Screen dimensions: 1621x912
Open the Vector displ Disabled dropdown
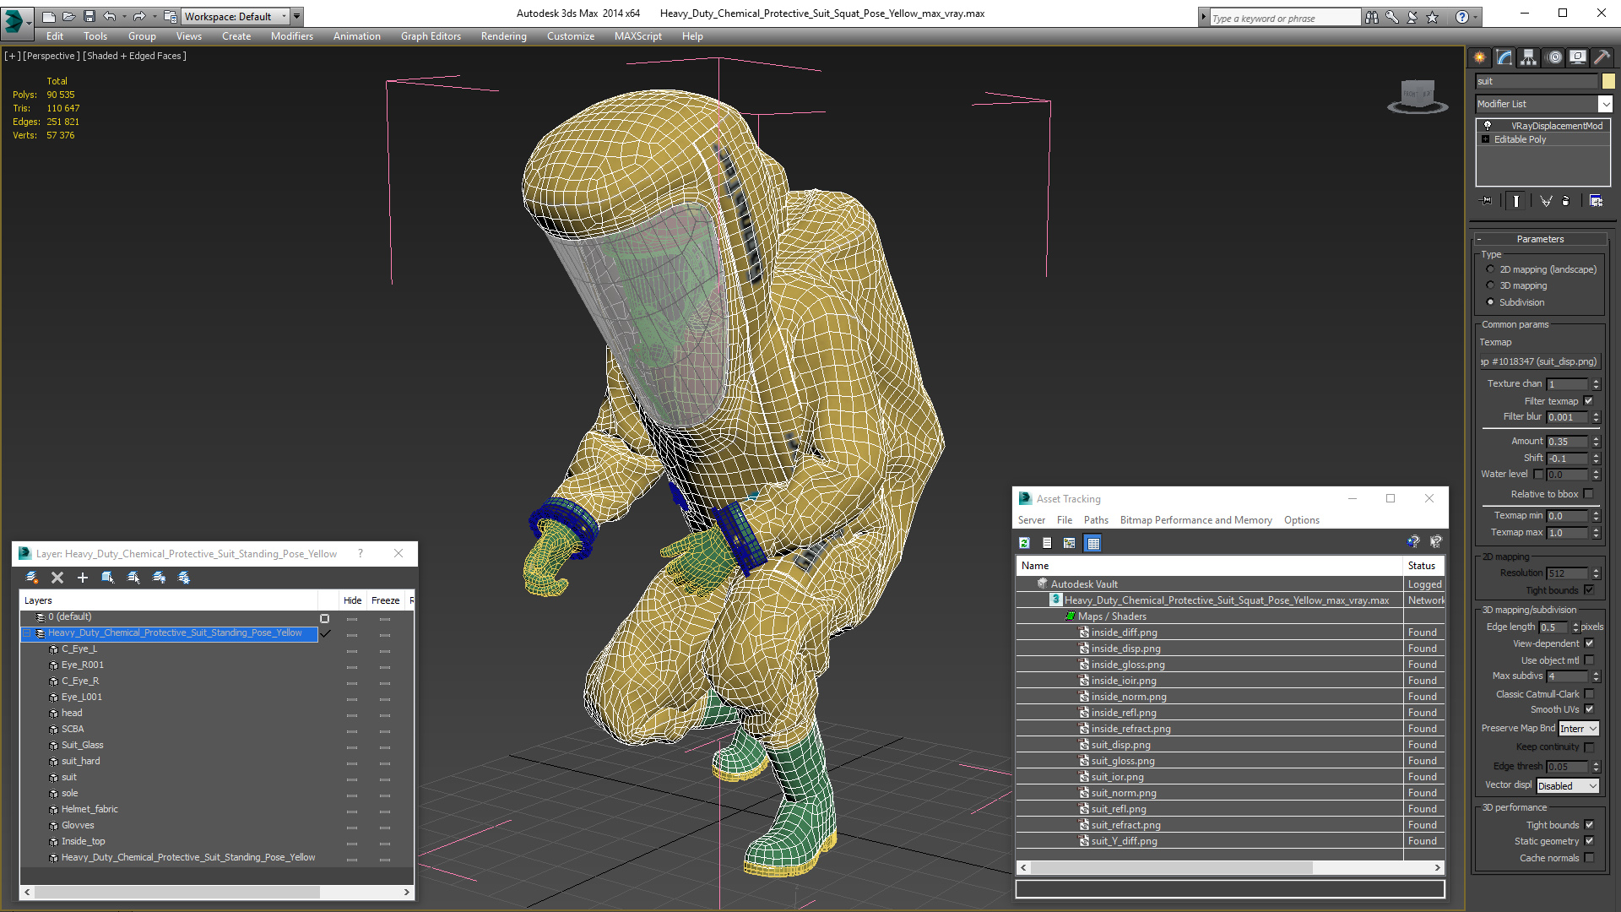coord(1567,786)
